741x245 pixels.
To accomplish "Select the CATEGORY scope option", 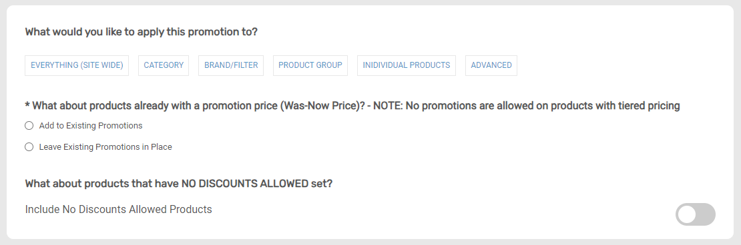I will (x=164, y=65).
